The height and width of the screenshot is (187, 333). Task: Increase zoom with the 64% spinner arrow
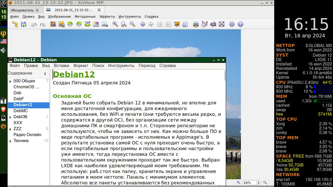pos(259,182)
